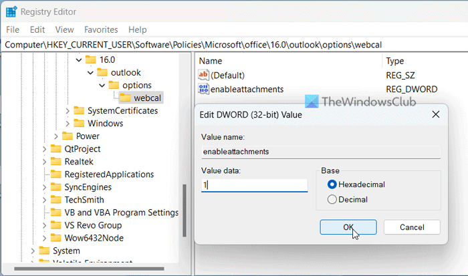468x276 pixels.
Task: Select the outlook folder icon
Action: click(x=102, y=72)
